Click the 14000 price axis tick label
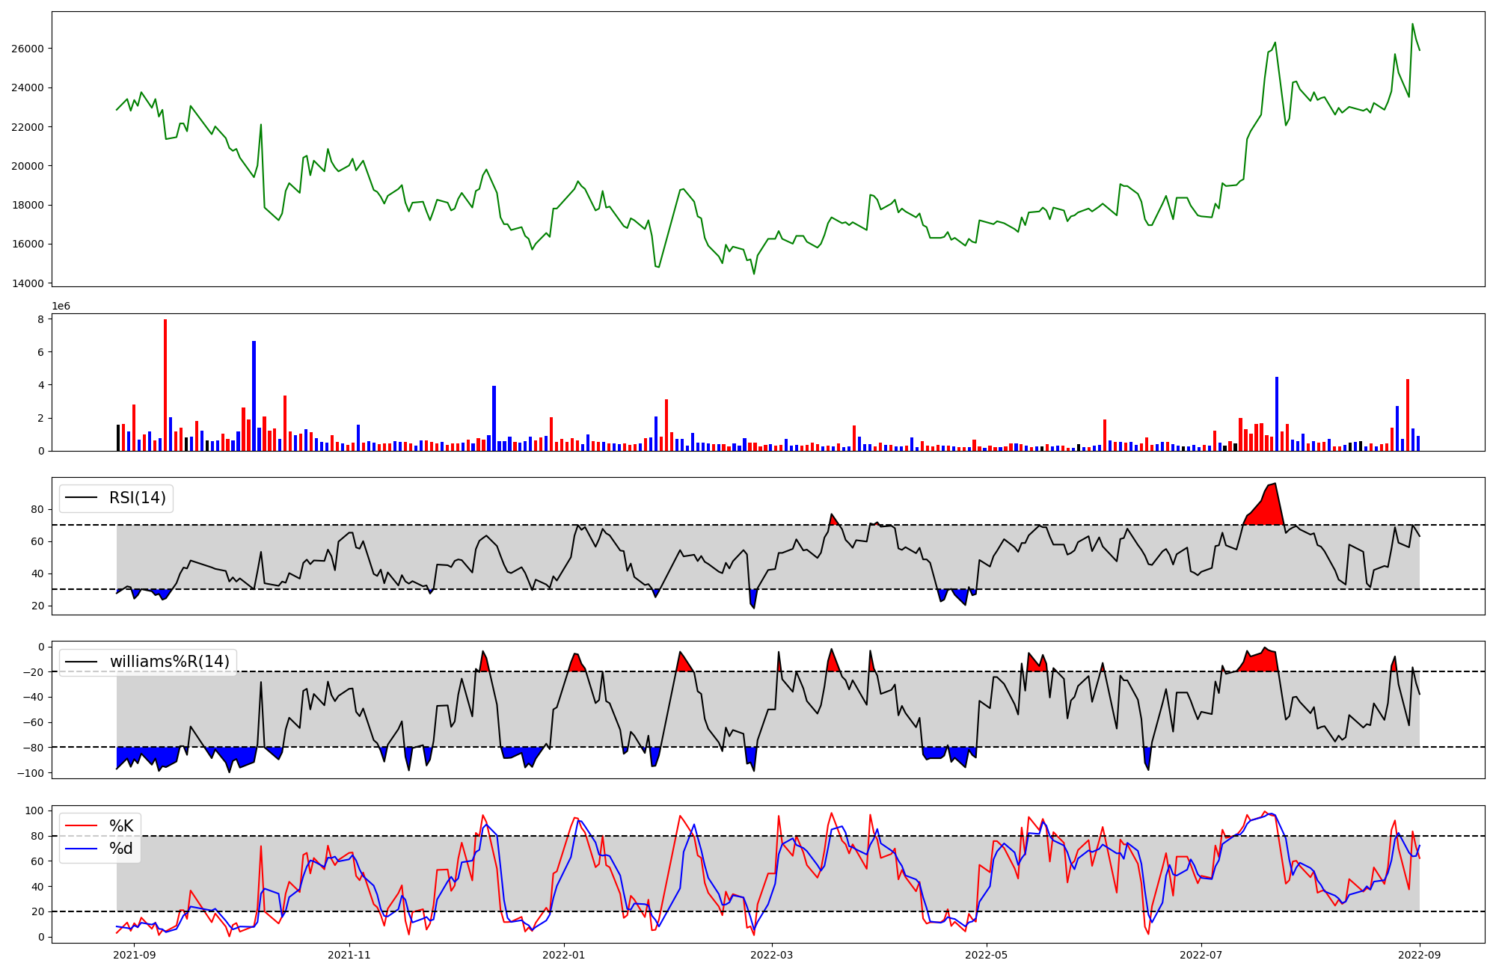The height and width of the screenshot is (972, 1496). (29, 283)
